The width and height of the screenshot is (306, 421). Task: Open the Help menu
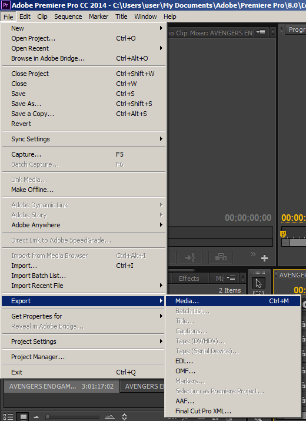click(x=170, y=16)
